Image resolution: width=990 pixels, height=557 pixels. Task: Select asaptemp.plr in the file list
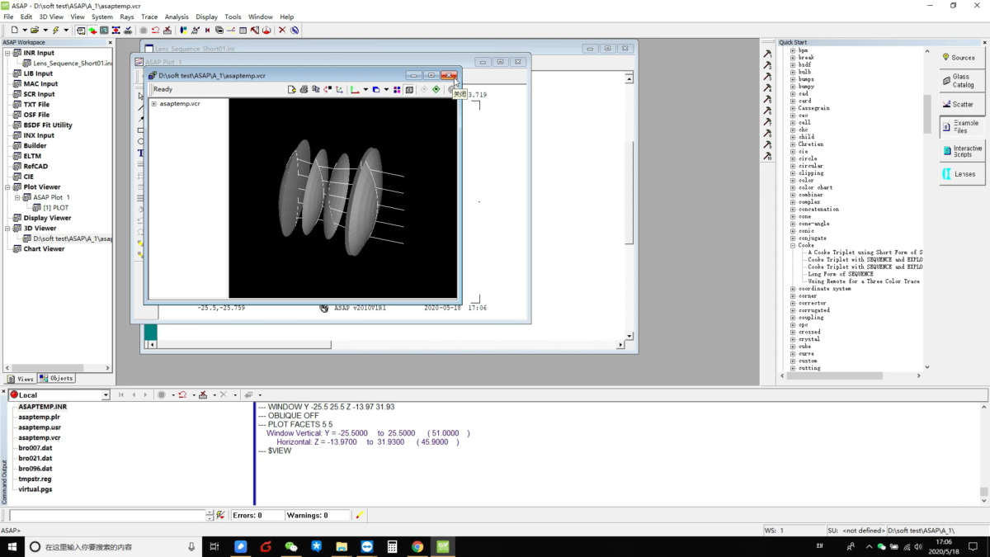coord(39,418)
